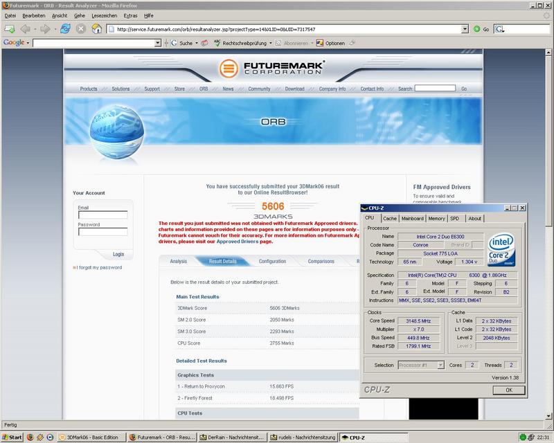Open the Suche options dropdown arrow
Screen dimensions: 554x443
pos(197,43)
